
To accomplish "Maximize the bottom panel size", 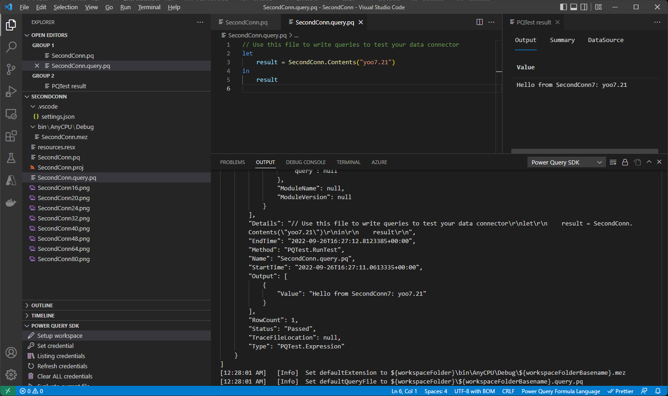I will [x=649, y=162].
